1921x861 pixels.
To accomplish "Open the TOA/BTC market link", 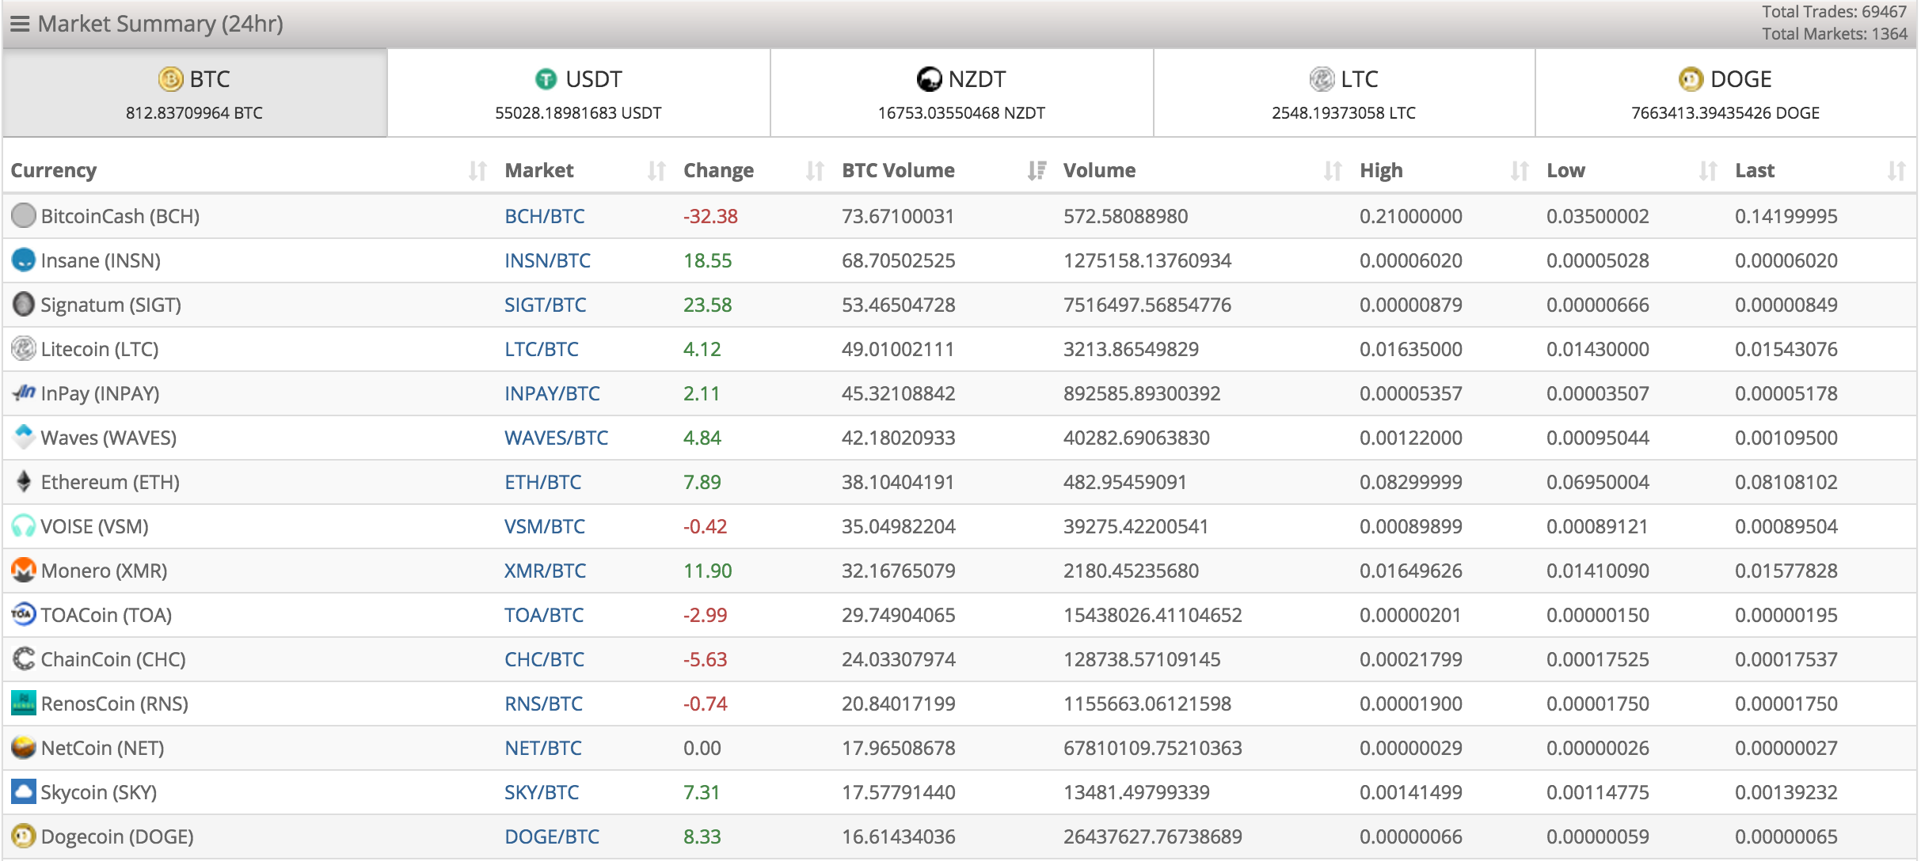I will click(x=544, y=615).
